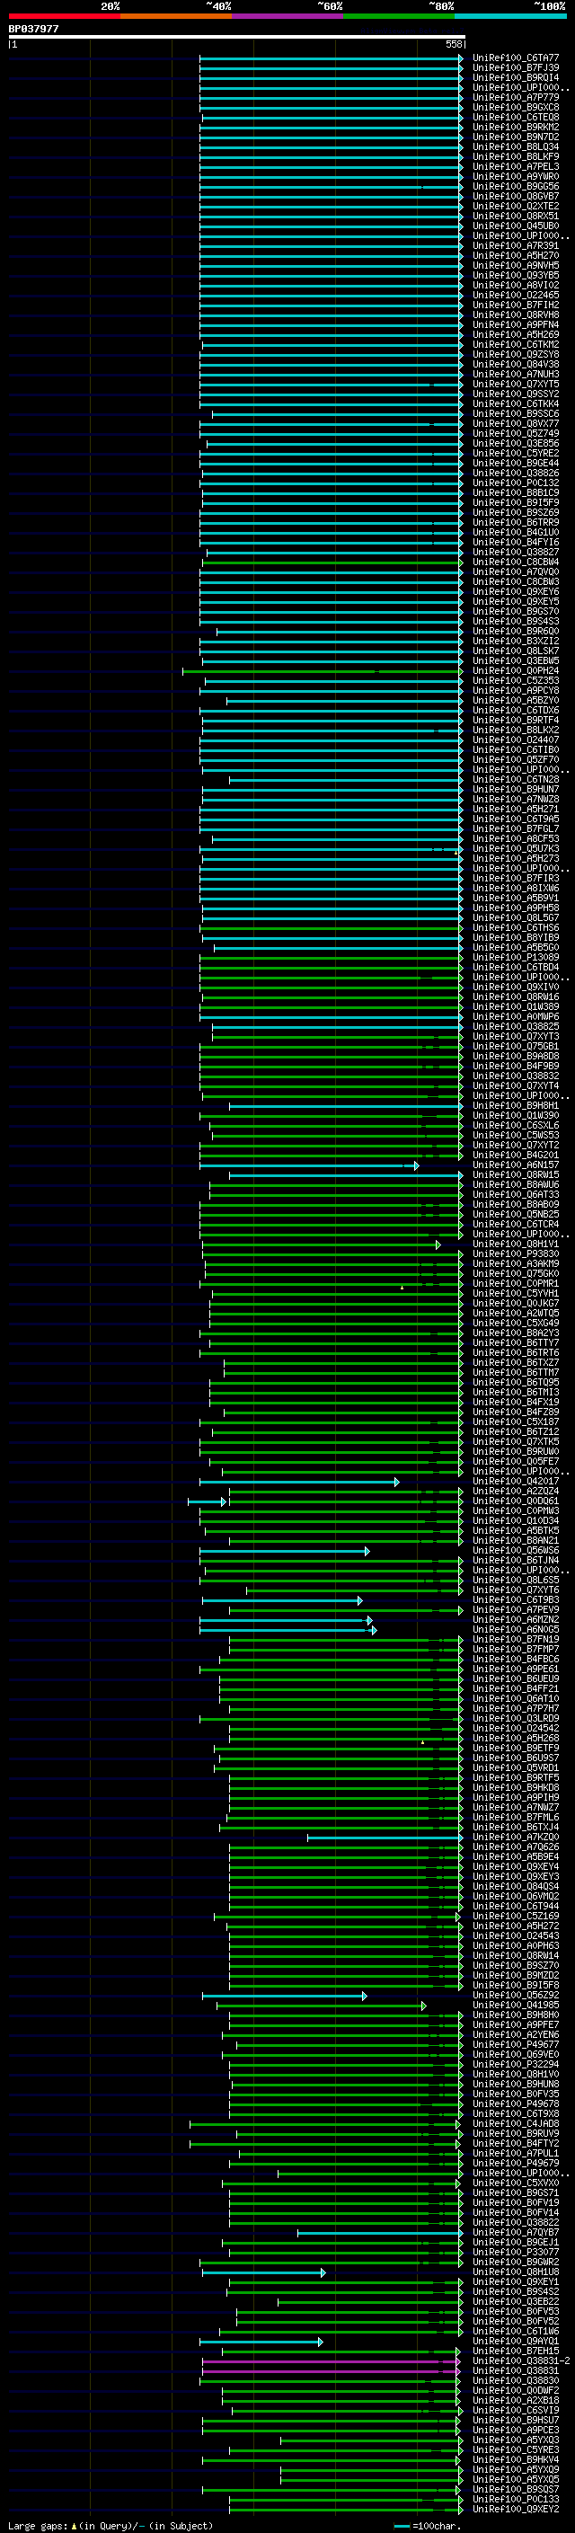Click UniRef100_A7NUH3 label
This screenshot has height=2533, width=575.
[515, 374]
